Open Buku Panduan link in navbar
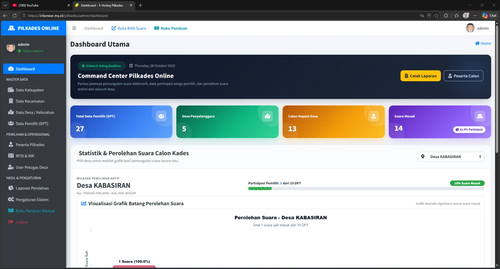 tap(171, 28)
